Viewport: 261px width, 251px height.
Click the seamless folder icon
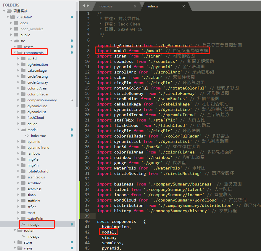pos(23,189)
